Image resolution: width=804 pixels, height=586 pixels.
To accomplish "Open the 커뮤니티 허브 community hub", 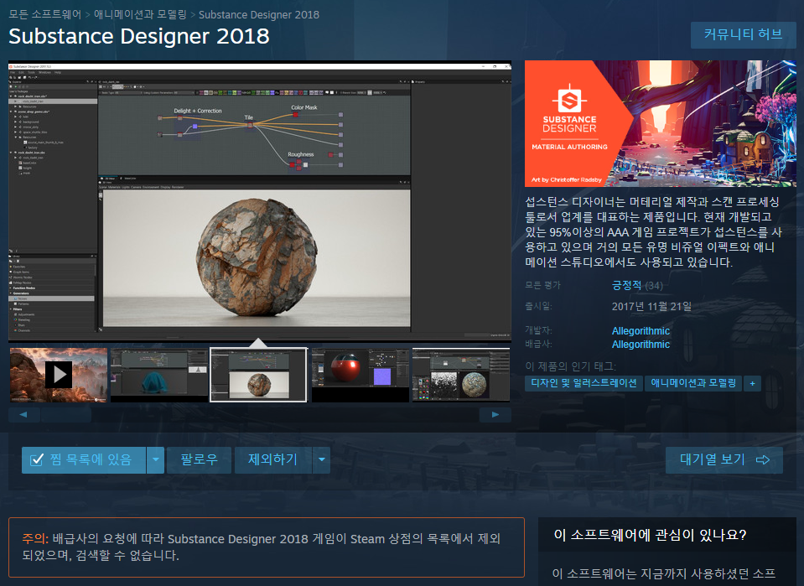I will [x=743, y=35].
